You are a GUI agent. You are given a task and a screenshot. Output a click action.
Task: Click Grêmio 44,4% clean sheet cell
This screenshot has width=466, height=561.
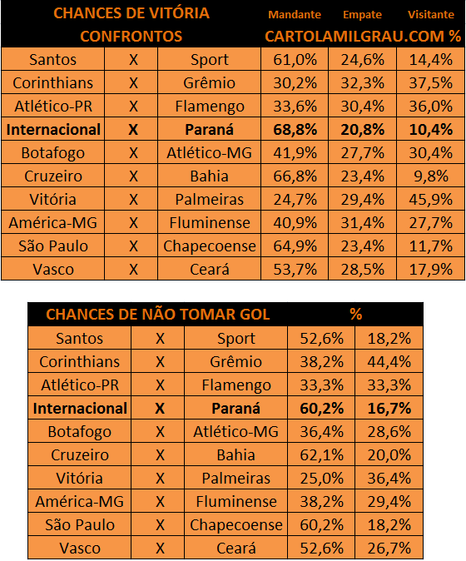[389, 361]
